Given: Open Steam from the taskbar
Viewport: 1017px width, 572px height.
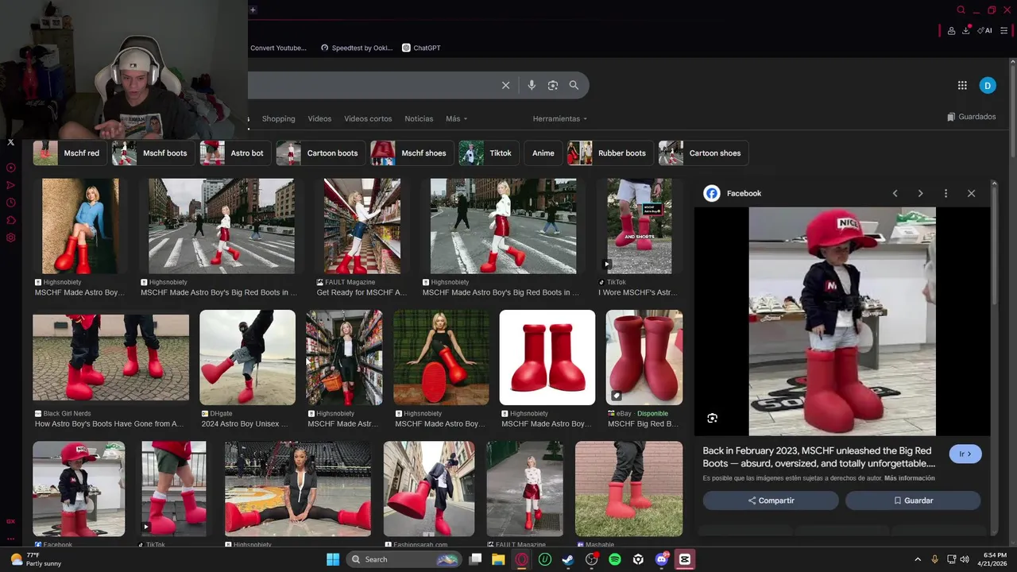Looking at the screenshot, I should tap(567, 559).
